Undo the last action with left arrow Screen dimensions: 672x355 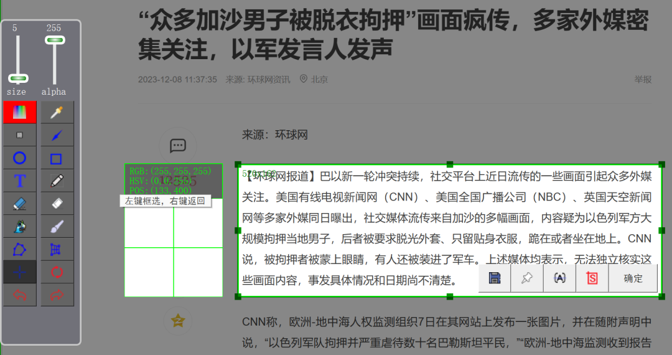point(20,295)
